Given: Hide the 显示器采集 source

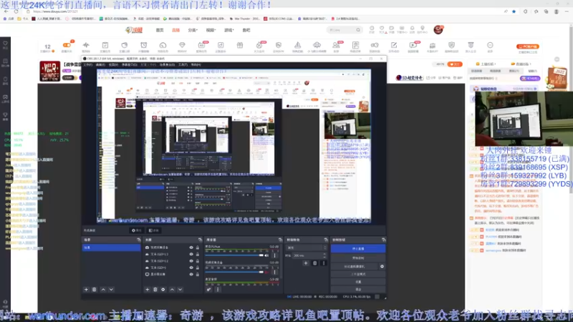Looking at the screenshot, I should 191,274.
